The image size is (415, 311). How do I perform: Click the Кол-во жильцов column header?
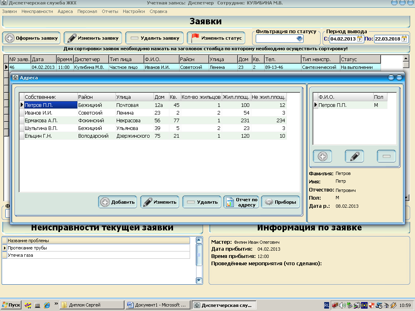click(201, 97)
